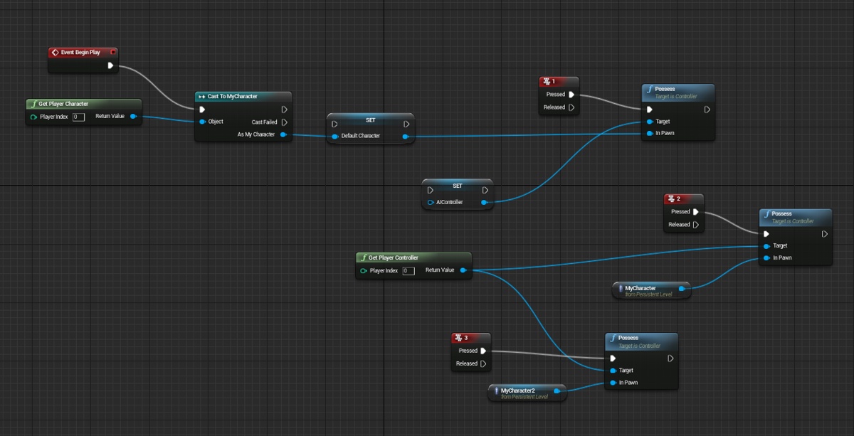Click Player Index value field on Get Player Controller

408,271
